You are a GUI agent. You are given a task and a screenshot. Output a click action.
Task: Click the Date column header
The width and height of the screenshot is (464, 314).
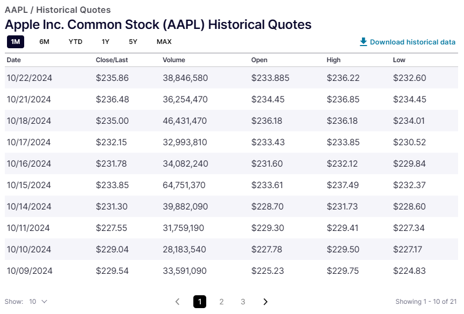tap(14, 60)
